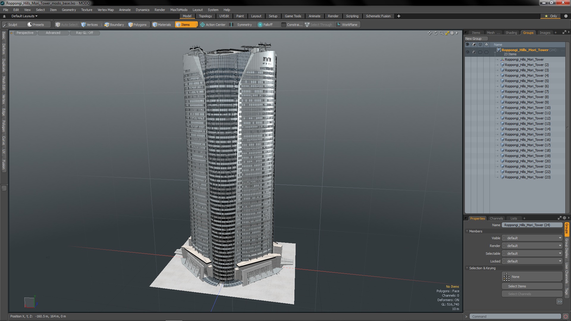
Task: Click the Command input field
Action: coord(515,317)
